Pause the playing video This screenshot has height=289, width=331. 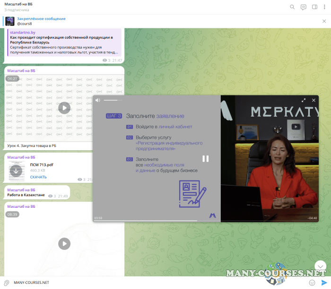(205, 159)
